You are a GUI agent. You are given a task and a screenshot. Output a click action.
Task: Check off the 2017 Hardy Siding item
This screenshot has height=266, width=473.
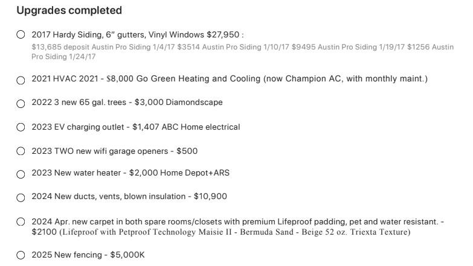[x=21, y=35]
